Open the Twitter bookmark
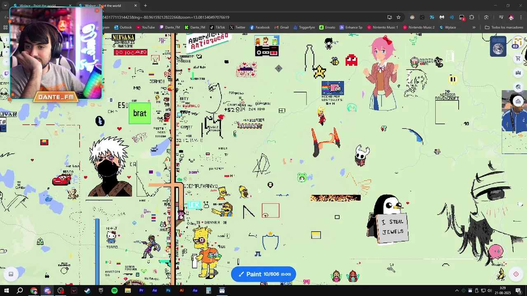This screenshot has height=296, width=527. (x=238, y=28)
